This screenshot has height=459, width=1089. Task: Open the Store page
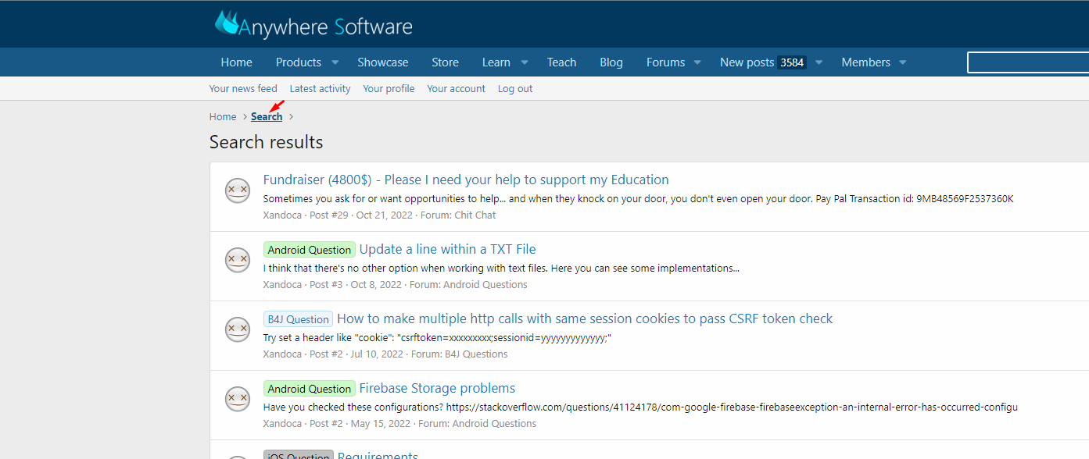click(446, 62)
